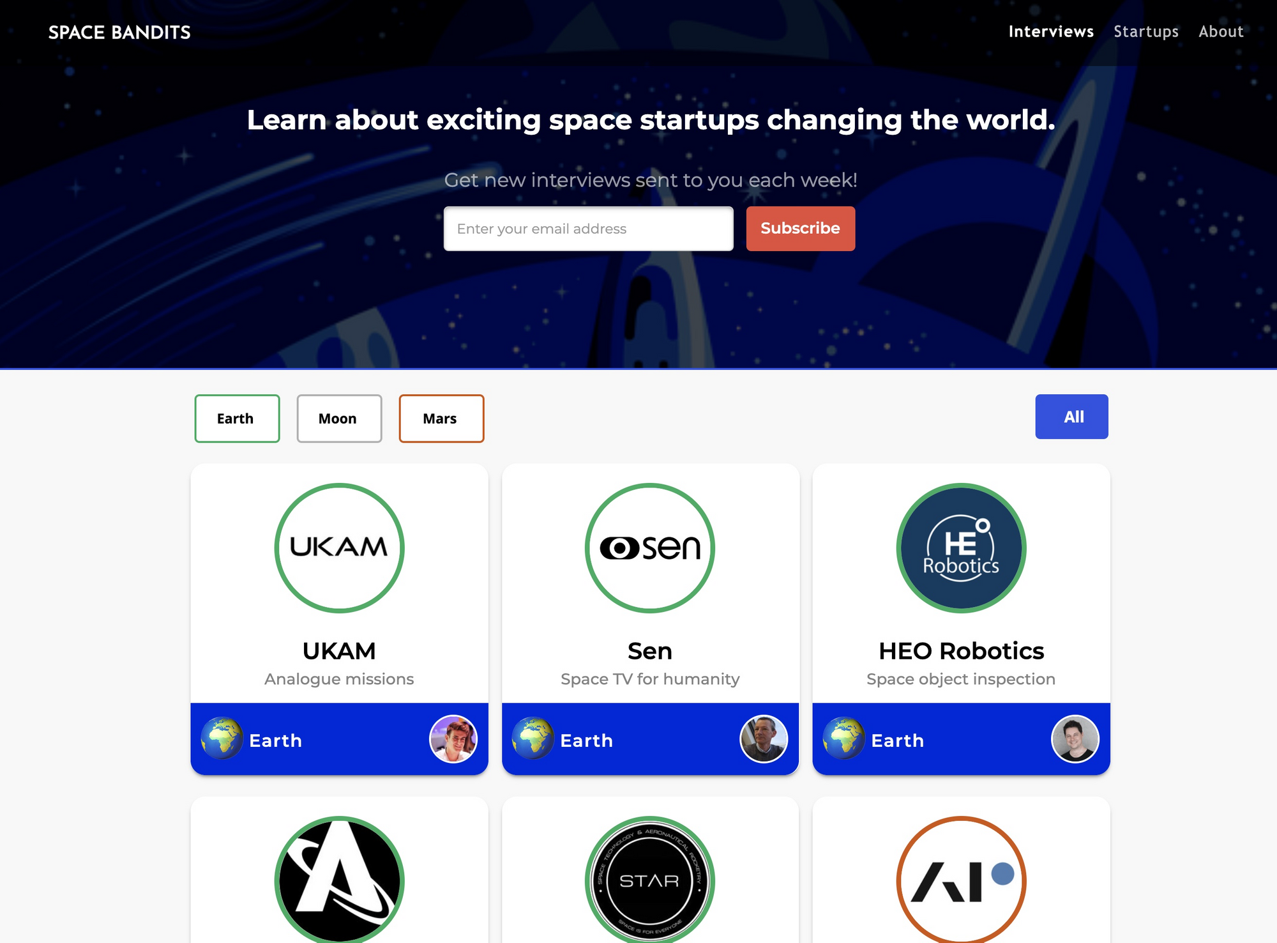Click the red Subscribe button
This screenshot has height=943, width=1277.
800,228
